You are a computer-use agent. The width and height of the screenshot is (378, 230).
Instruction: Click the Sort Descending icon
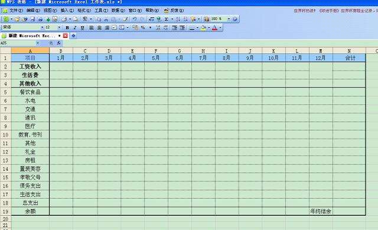point(185,19)
